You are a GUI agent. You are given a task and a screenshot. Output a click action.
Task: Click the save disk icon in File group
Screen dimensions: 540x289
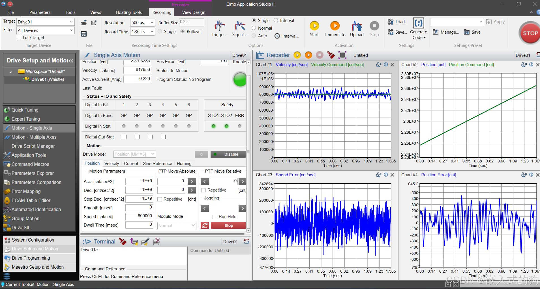point(84,34)
